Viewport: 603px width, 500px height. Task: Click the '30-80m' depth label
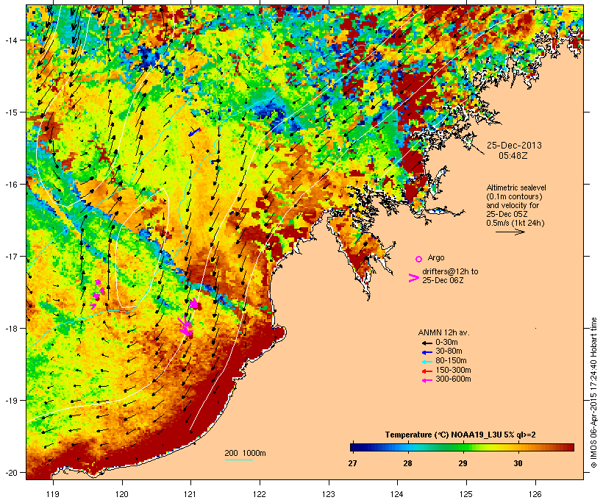click(x=449, y=351)
